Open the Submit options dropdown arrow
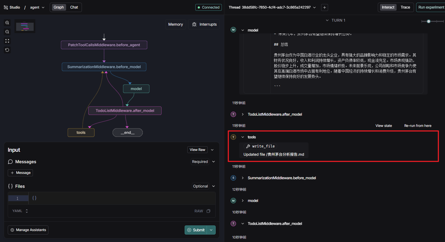445x242 pixels. [x=211, y=230]
